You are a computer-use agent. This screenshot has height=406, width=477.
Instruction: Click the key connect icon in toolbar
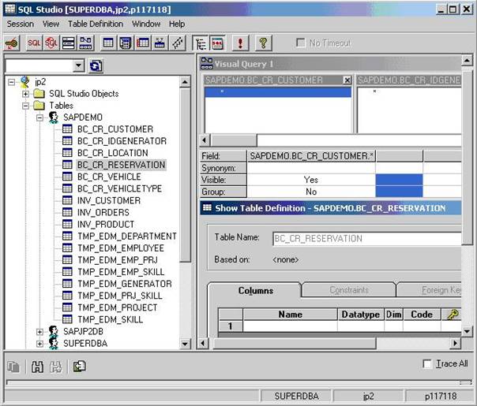point(13,43)
